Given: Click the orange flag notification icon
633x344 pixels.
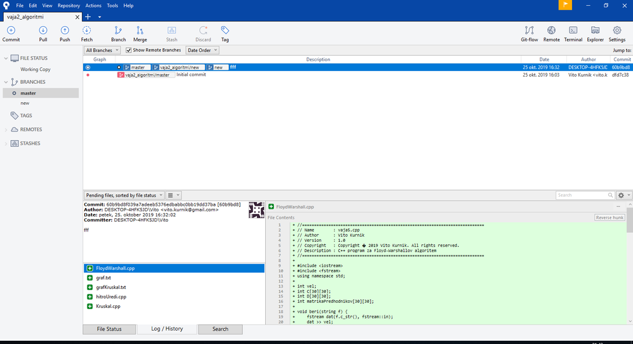Looking at the screenshot, I should [565, 5].
